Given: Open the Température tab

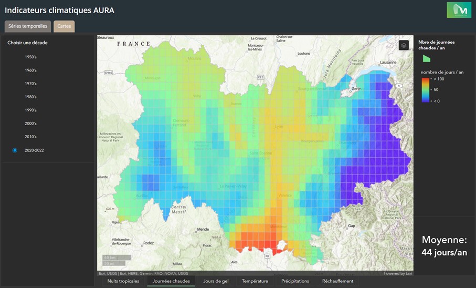Looking at the screenshot, I should point(255,281).
